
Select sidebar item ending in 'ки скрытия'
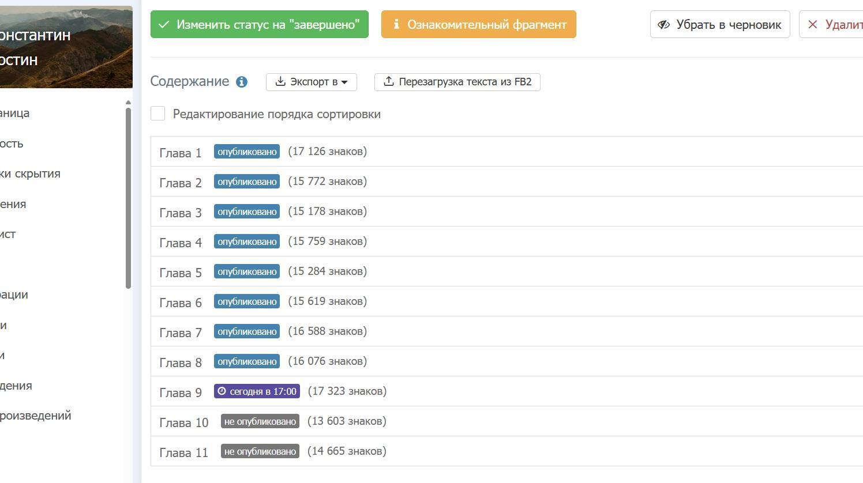point(30,173)
